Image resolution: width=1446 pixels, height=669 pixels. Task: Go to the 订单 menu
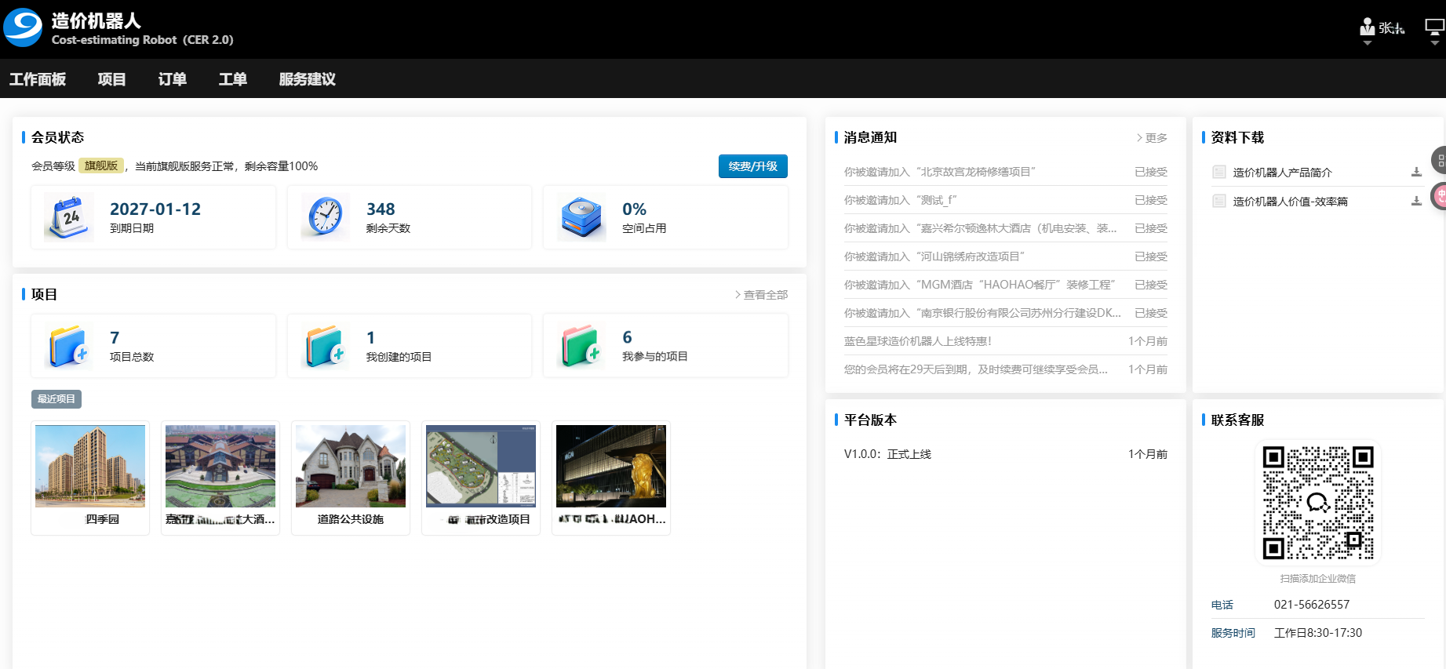click(x=172, y=79)
